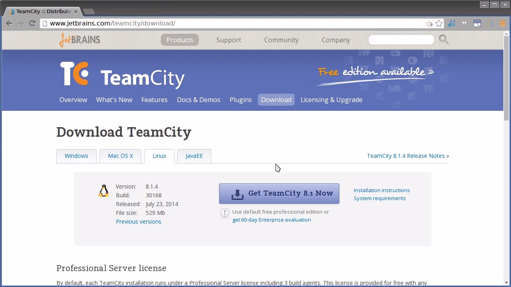The width and height of the screenshot is (511, 287).
Task: Click Get TeamCity 8.1 Now button
Action: (x=279, y=193)
